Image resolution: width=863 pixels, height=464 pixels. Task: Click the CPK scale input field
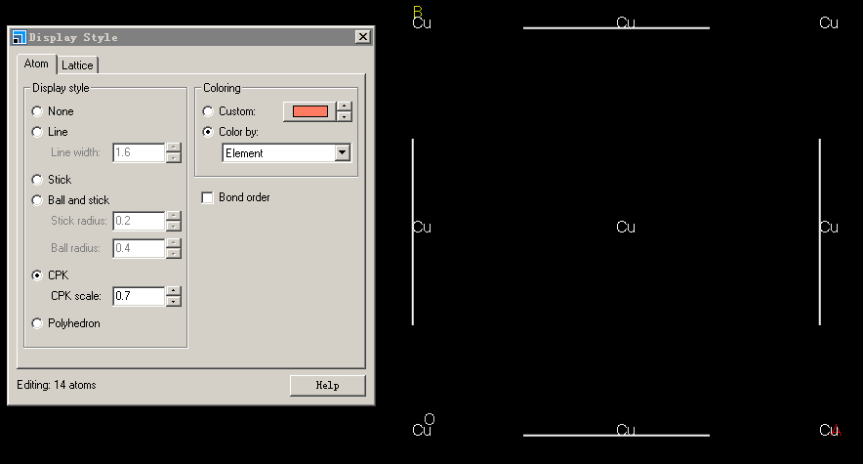(139, 296)
